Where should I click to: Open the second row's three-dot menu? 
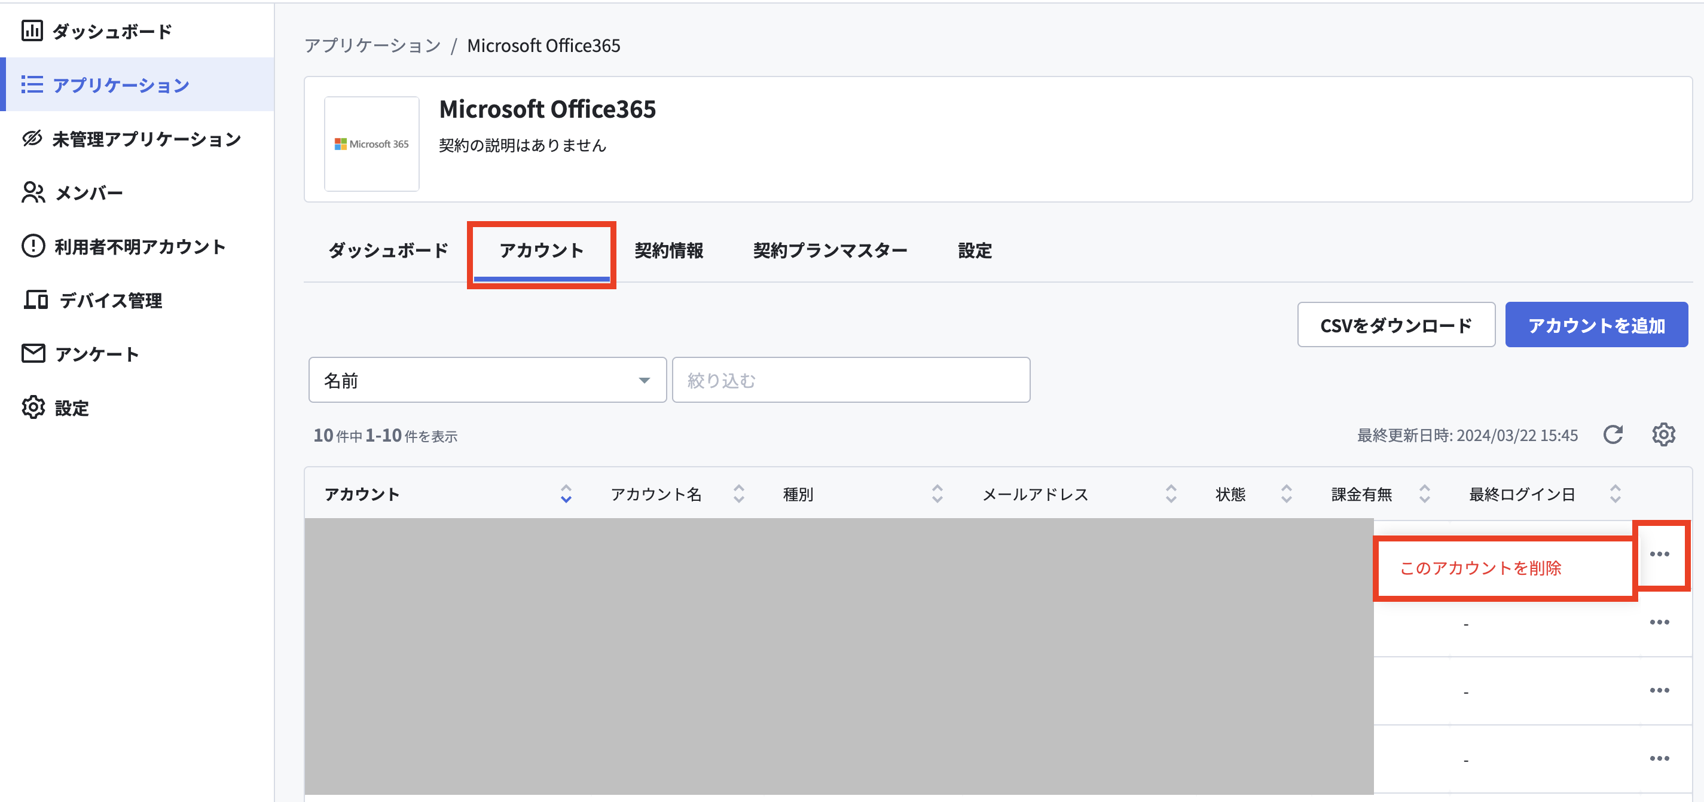pyautogui.click(x=1660, y=622)
